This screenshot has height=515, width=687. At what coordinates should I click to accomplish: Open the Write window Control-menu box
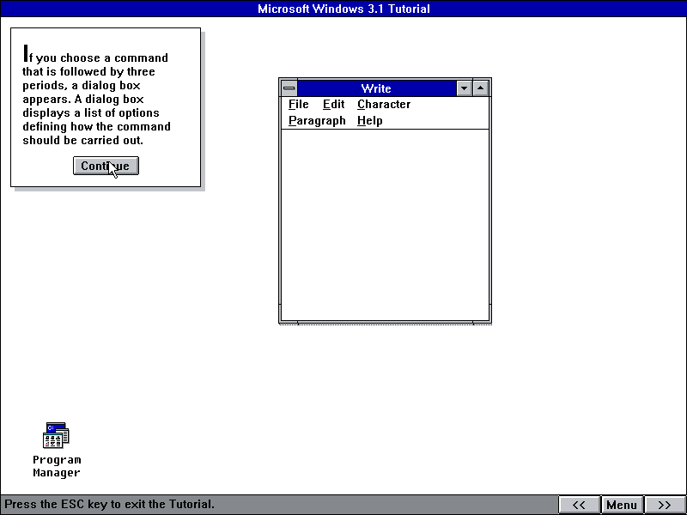pyautogui.click(x=289, y=88)
